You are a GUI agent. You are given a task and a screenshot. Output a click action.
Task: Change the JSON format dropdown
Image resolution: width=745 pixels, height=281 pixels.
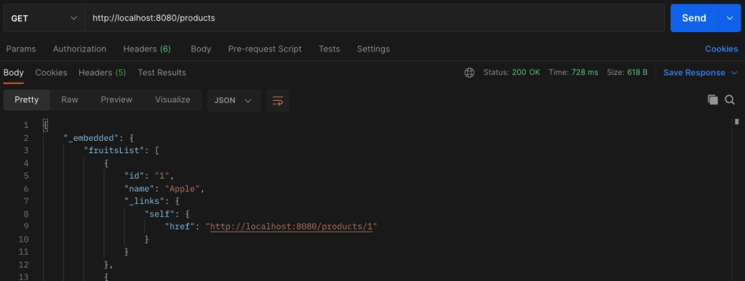click(234, 100)
